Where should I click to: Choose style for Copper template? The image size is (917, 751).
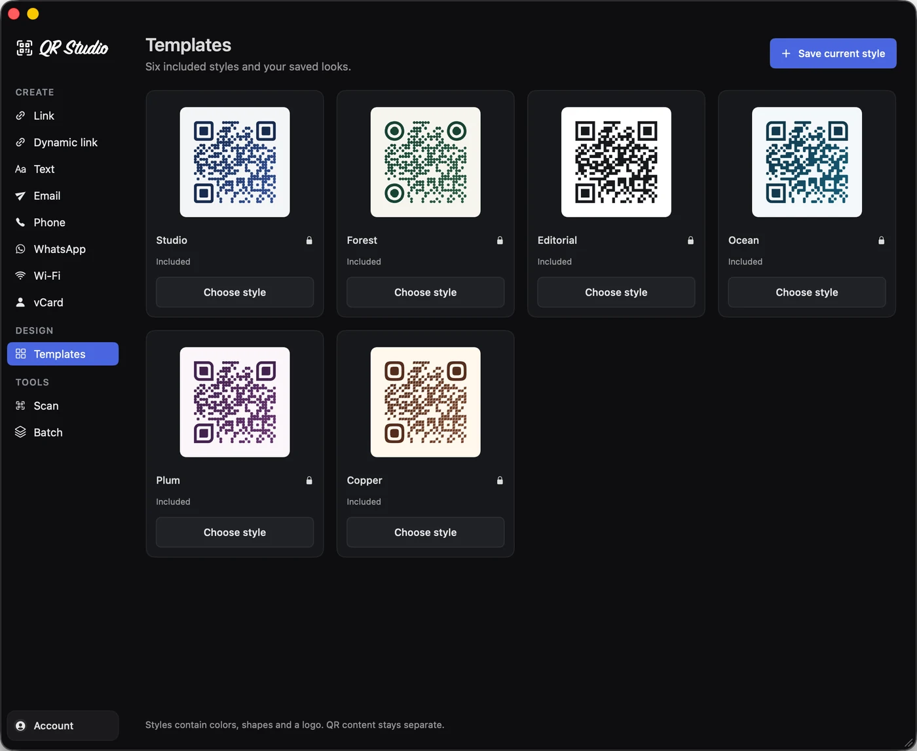[x=426, y=532]
